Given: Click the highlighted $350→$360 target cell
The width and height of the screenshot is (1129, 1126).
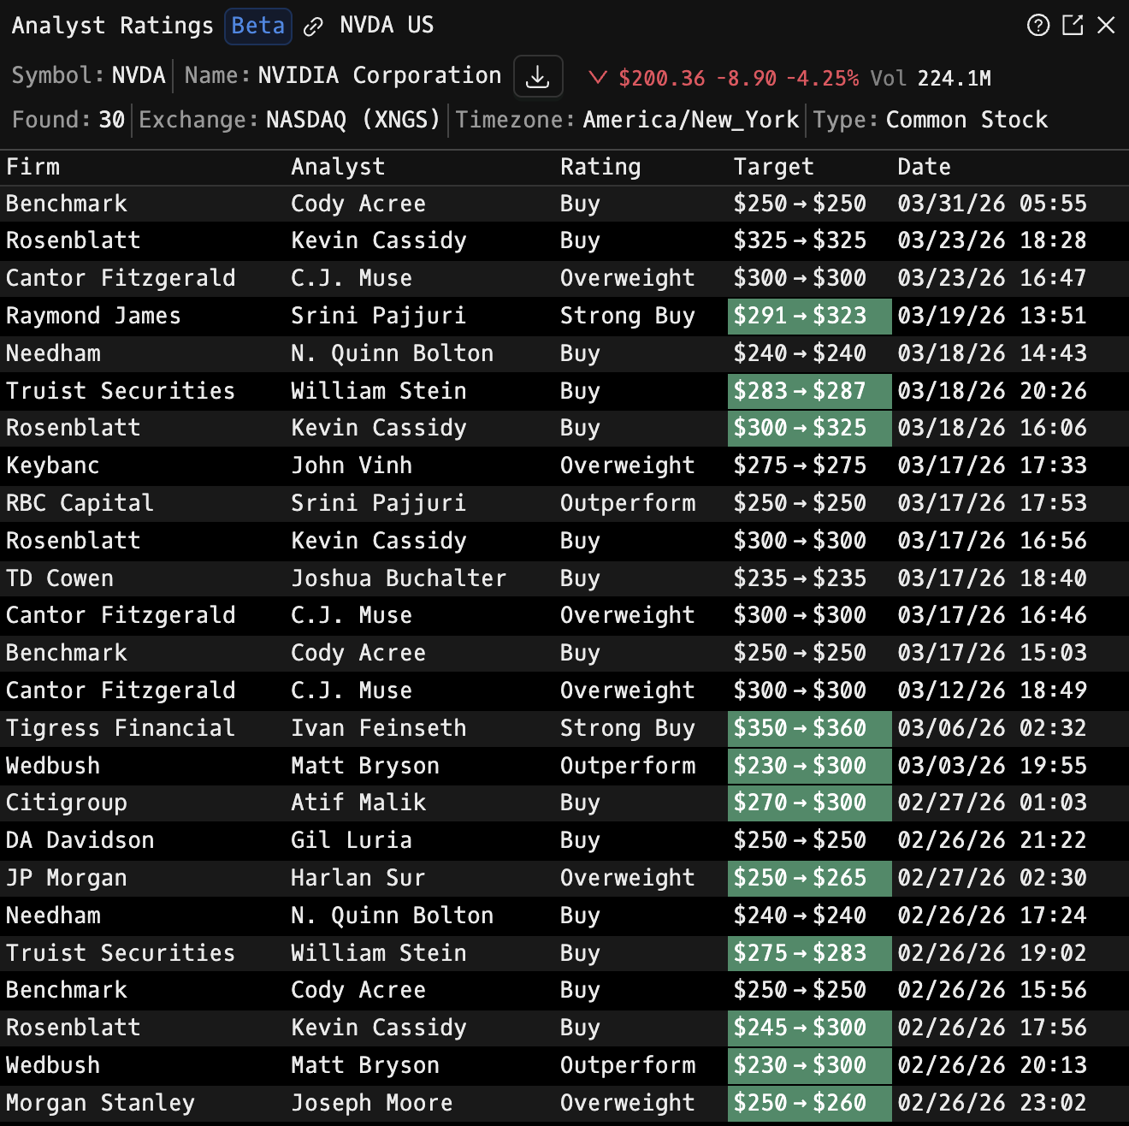Looking at the screenshot, I should coord(809,728).
